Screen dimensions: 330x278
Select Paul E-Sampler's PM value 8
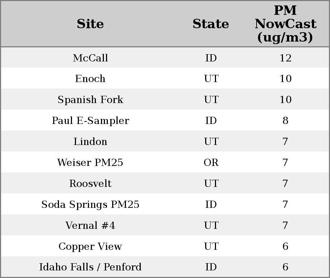tap(285, 121)
